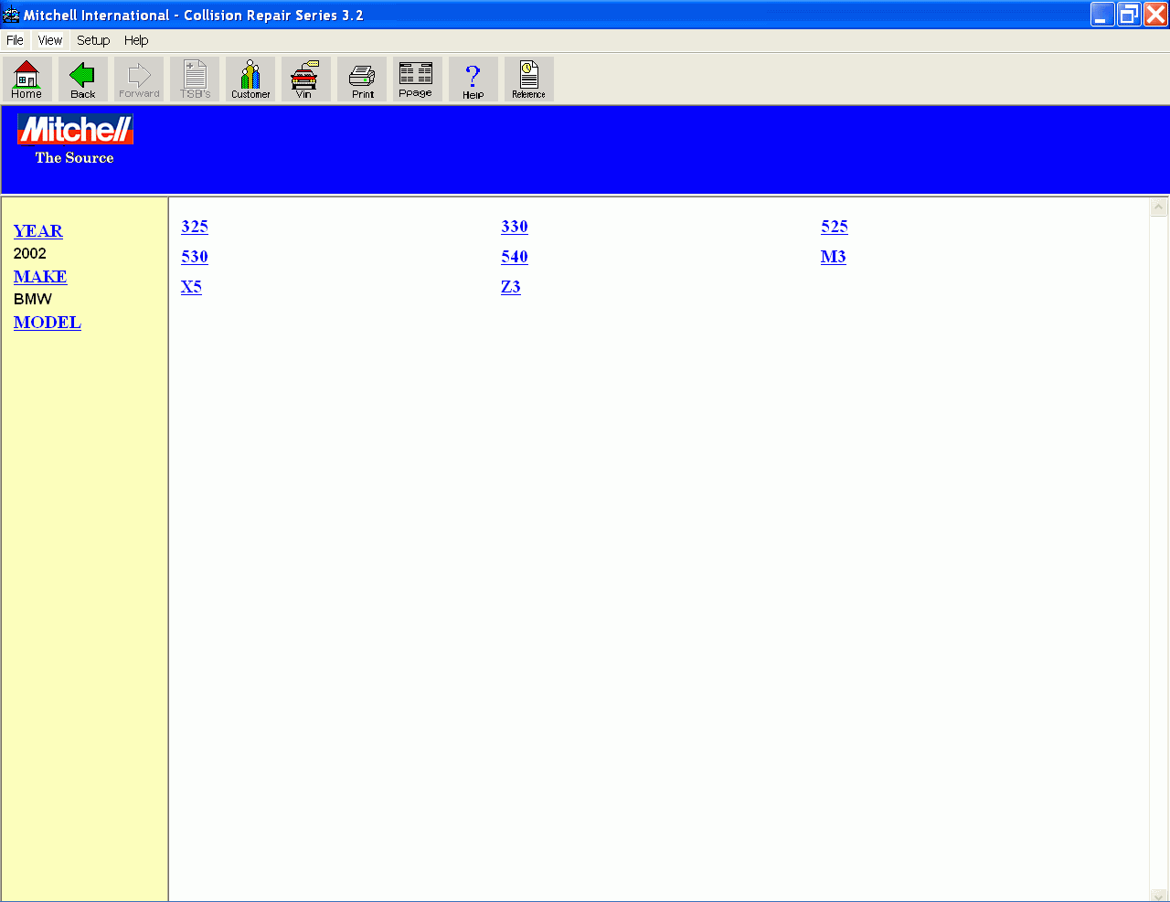Select the 330 model link
This screenshot has height=902, width=1170.
click(515, 227)
